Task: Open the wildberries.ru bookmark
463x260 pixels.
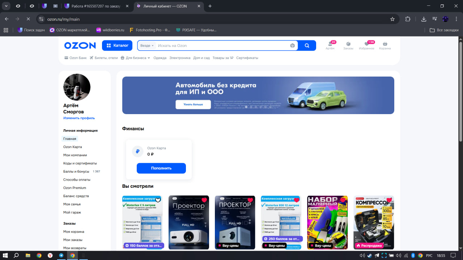Action: [110, 30]
